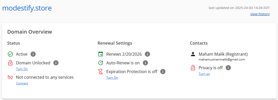Image resolution: width=278 pixels, height=100 pixels.
Task: Click the Auto-Renew clock arrow icon
Action: click(x=100, y=63)
